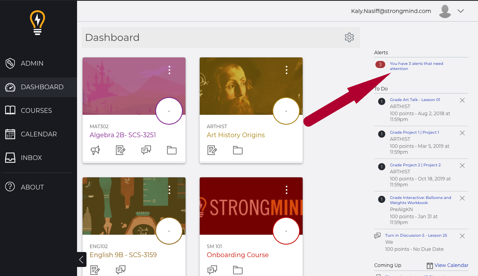Open the dashboard settings gear
Viewport: 478px width, 276px height.
pyautogui.click(x=349, y=37)
